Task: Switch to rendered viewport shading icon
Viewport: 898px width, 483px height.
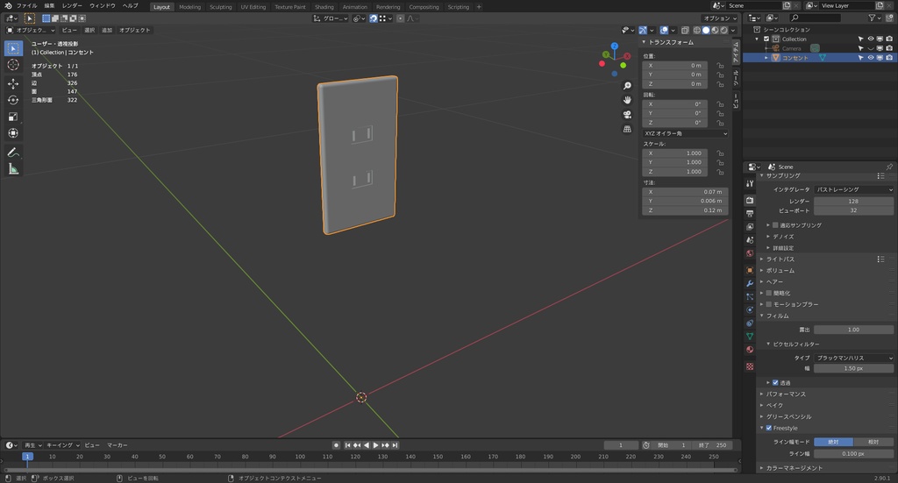Action: tap(723, 30)
